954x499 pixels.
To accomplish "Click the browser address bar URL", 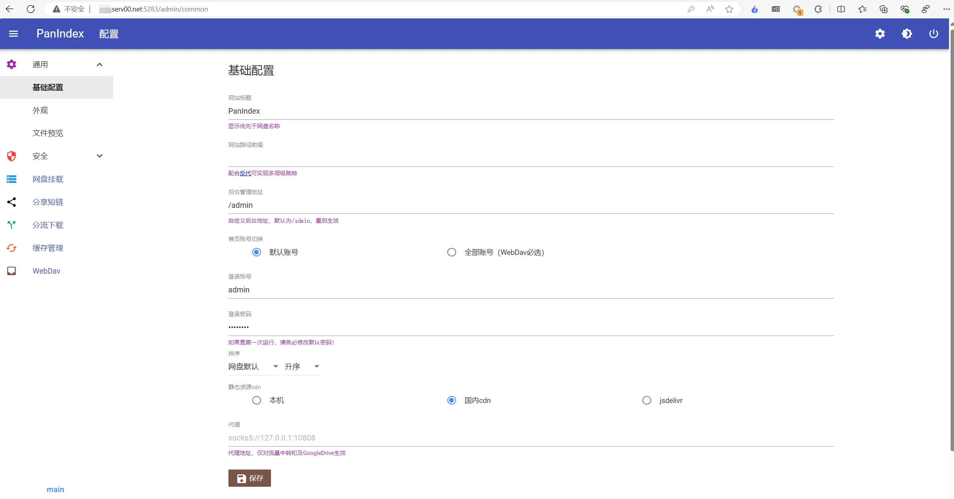I will point(154,9).
